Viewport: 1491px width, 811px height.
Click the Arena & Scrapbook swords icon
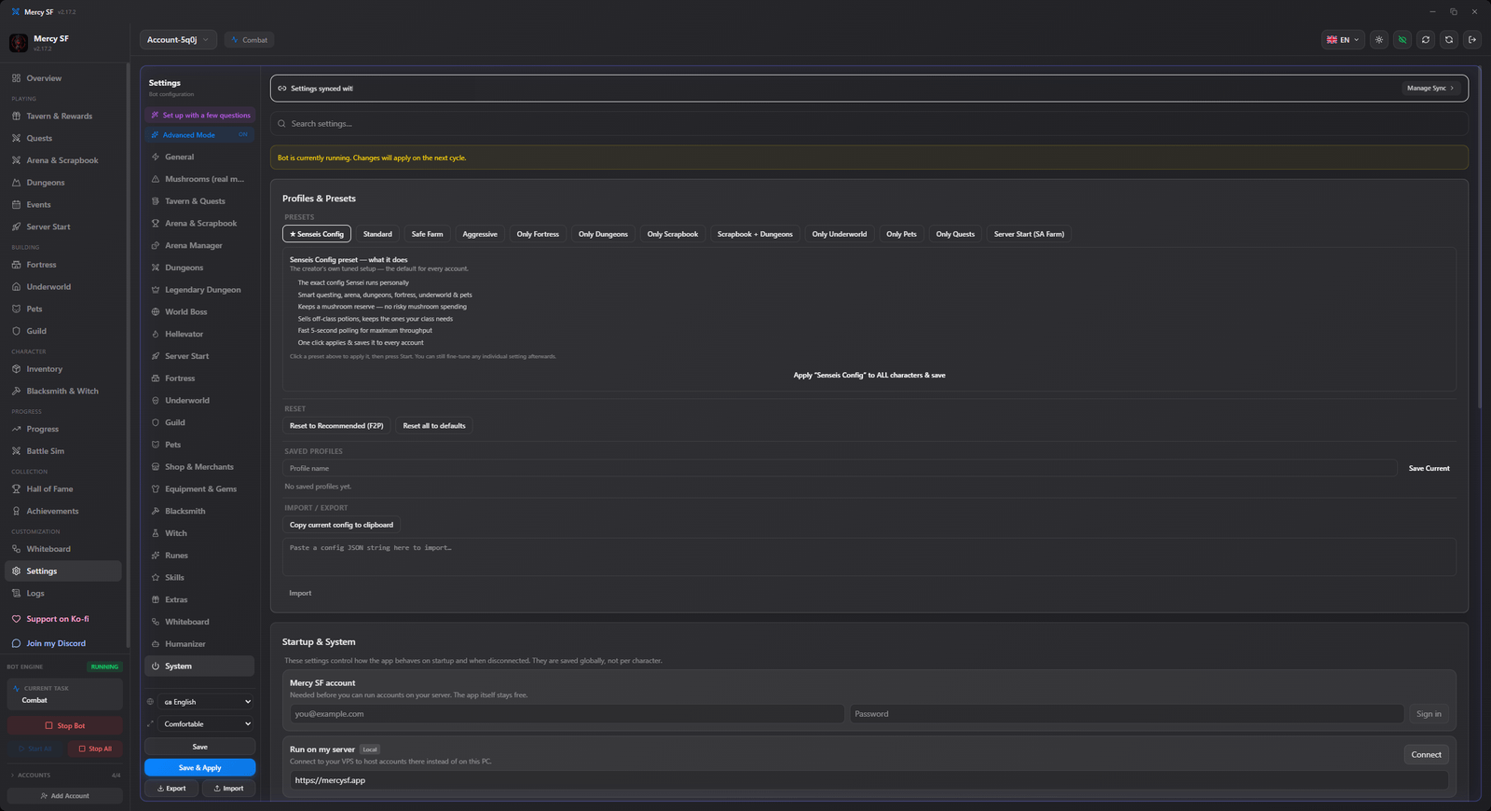16,160
